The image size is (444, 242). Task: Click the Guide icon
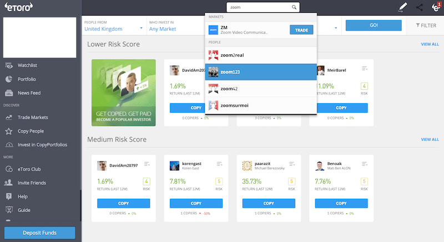(x=9, y=210)
